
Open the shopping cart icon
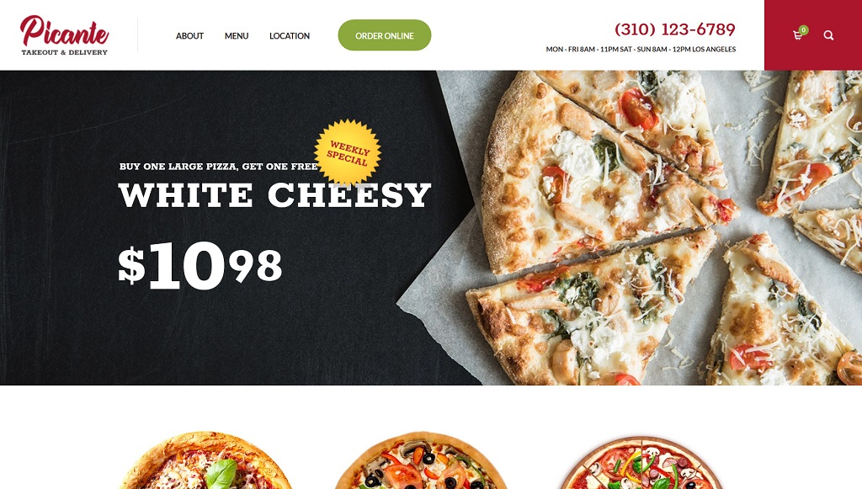coord(797,35)
